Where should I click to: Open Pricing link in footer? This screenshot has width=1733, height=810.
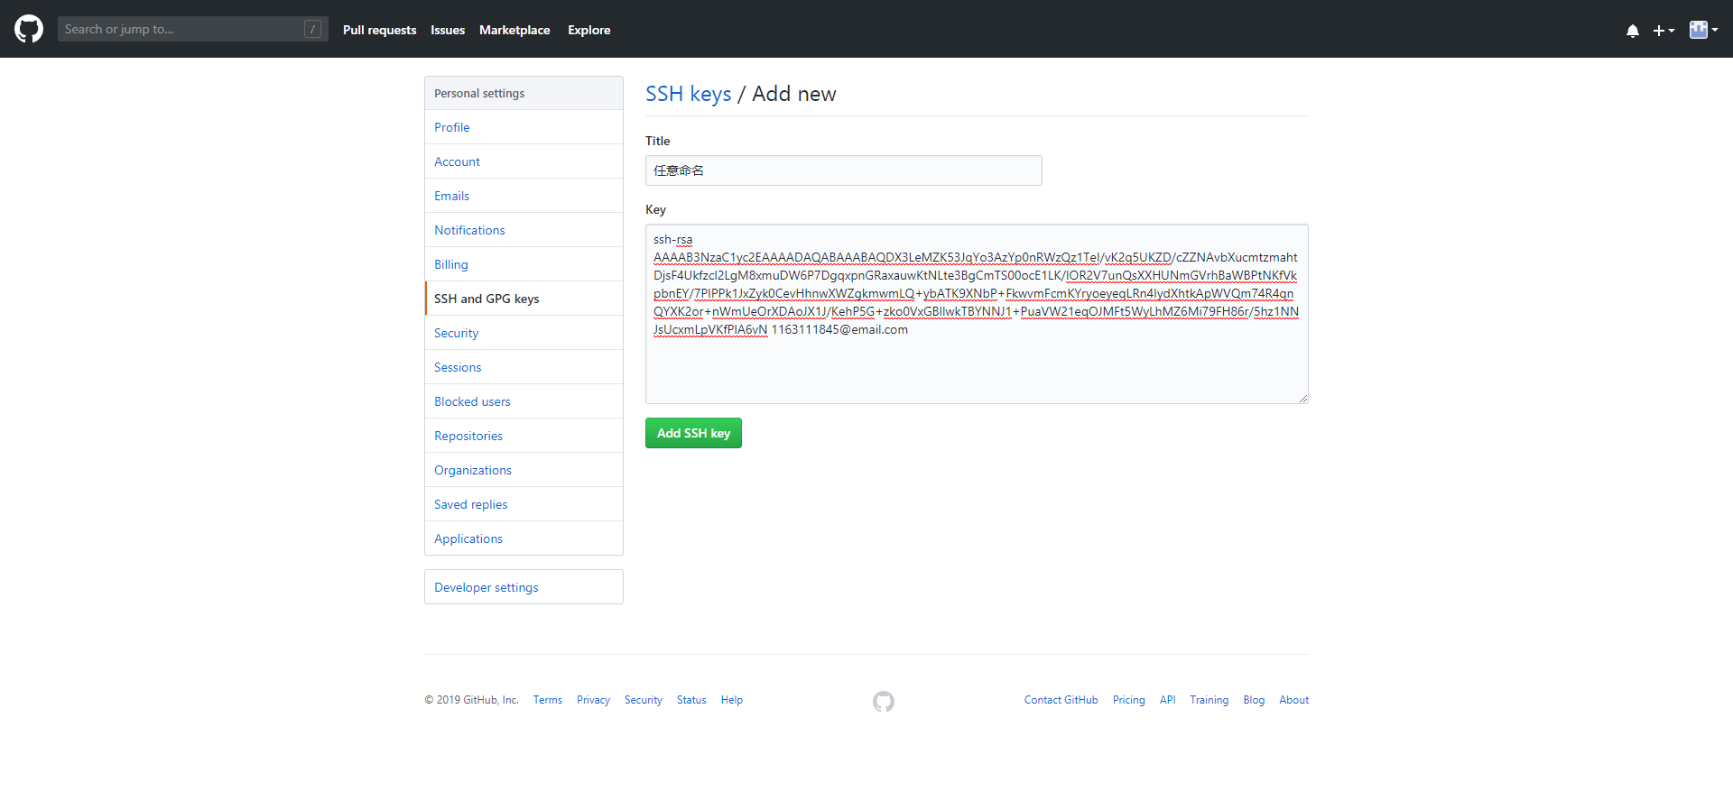point(1129,700)
